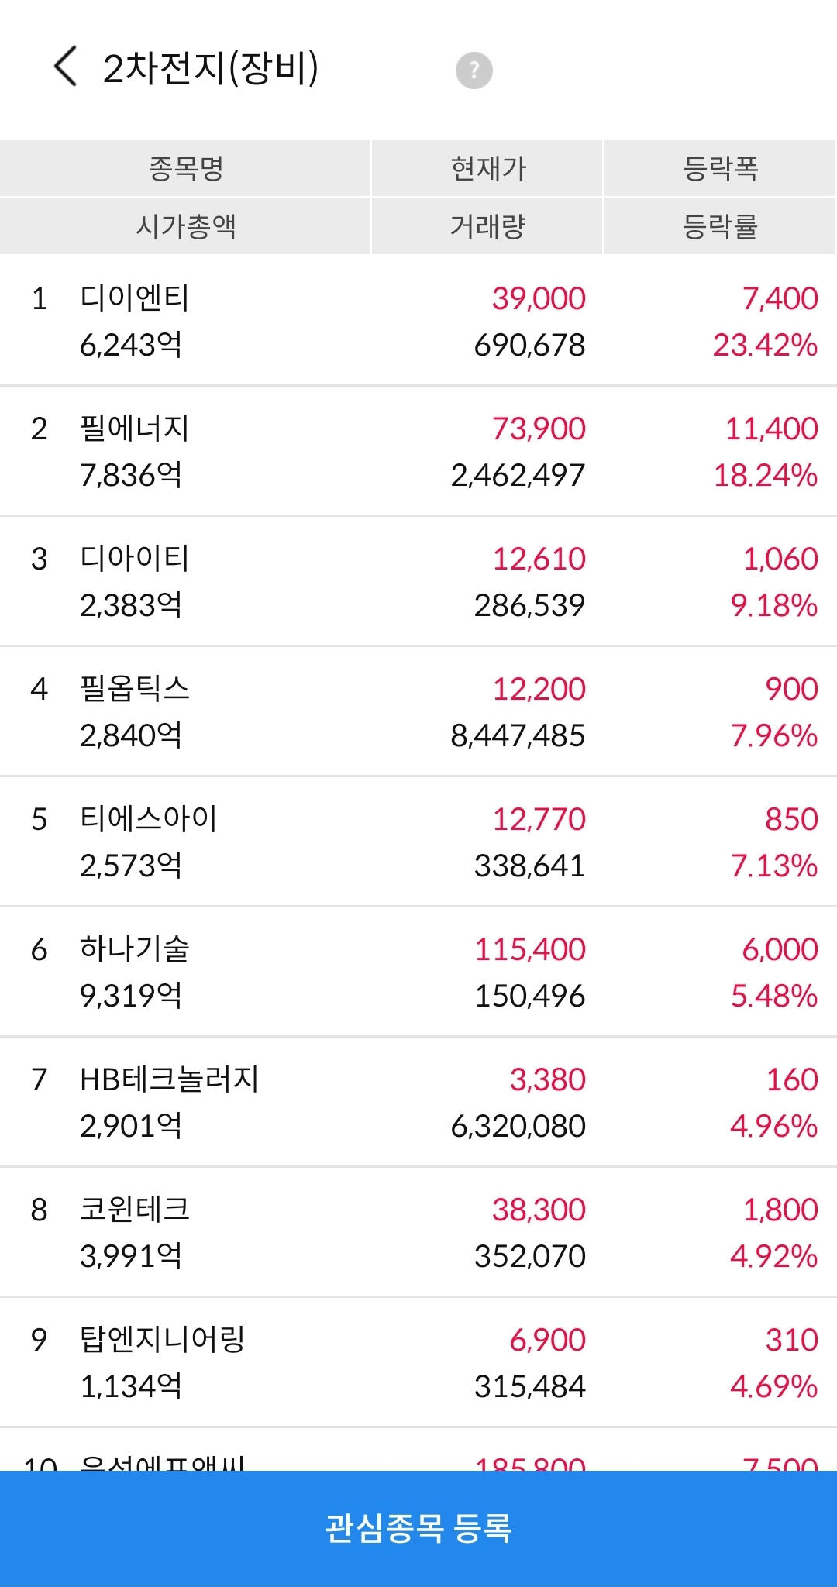Tap the 거래량 column header
Screen dimensions: 837x1587
[487, 226]
